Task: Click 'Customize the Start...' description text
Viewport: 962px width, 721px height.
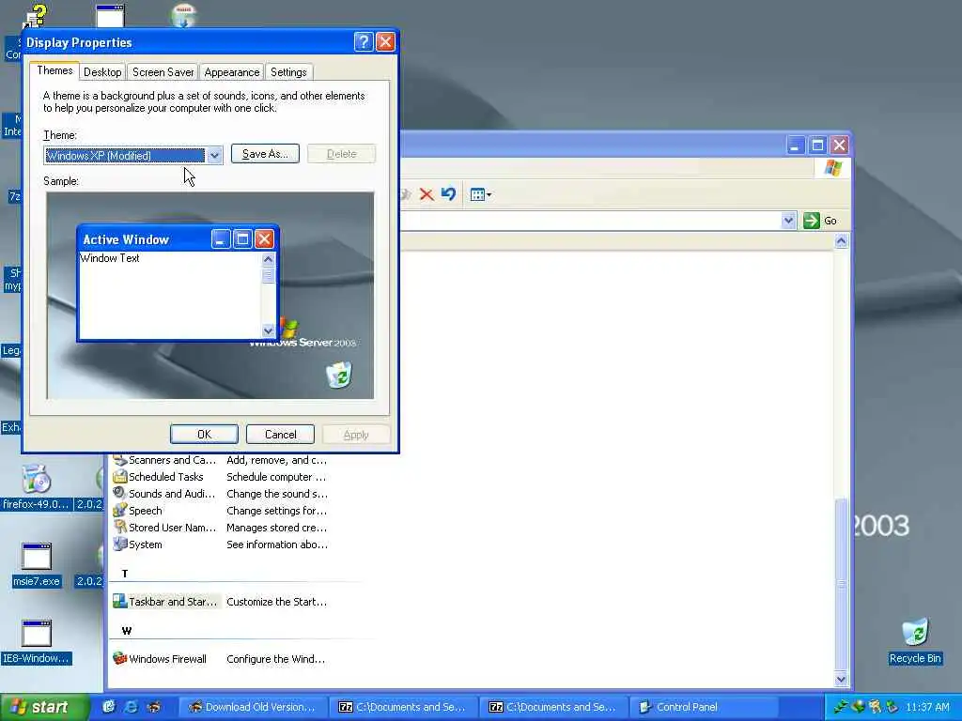Action: pyautogui.click(x=276, y=602)
